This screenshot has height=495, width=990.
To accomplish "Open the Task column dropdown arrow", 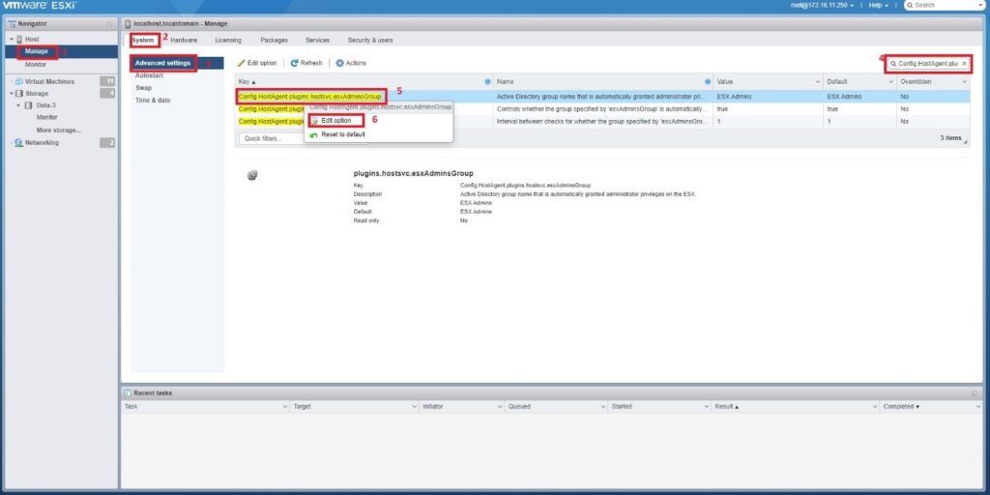I will (285, 407).
